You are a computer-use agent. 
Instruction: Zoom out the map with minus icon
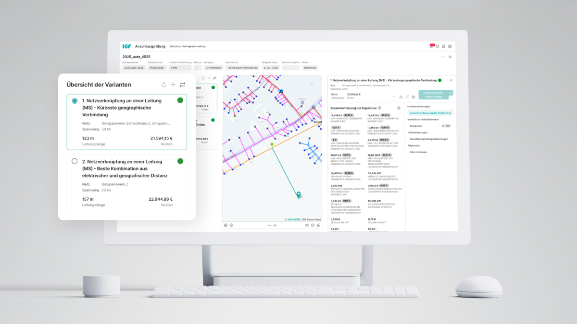click(269, 225)
